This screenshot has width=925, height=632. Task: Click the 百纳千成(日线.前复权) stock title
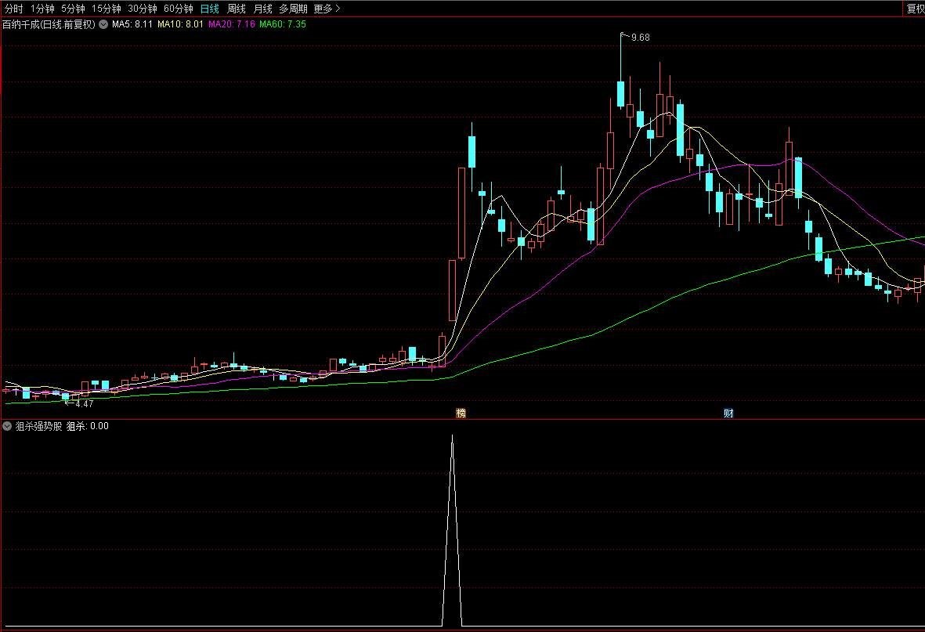(x=49, y=24)
